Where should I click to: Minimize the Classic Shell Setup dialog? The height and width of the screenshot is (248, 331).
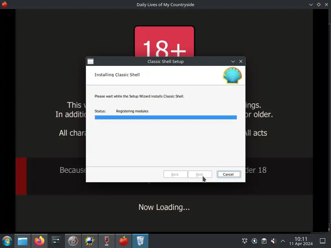click(x=233, y=61)
